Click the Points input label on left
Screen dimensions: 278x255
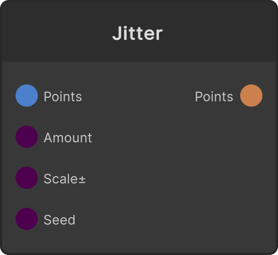(63, 97)
